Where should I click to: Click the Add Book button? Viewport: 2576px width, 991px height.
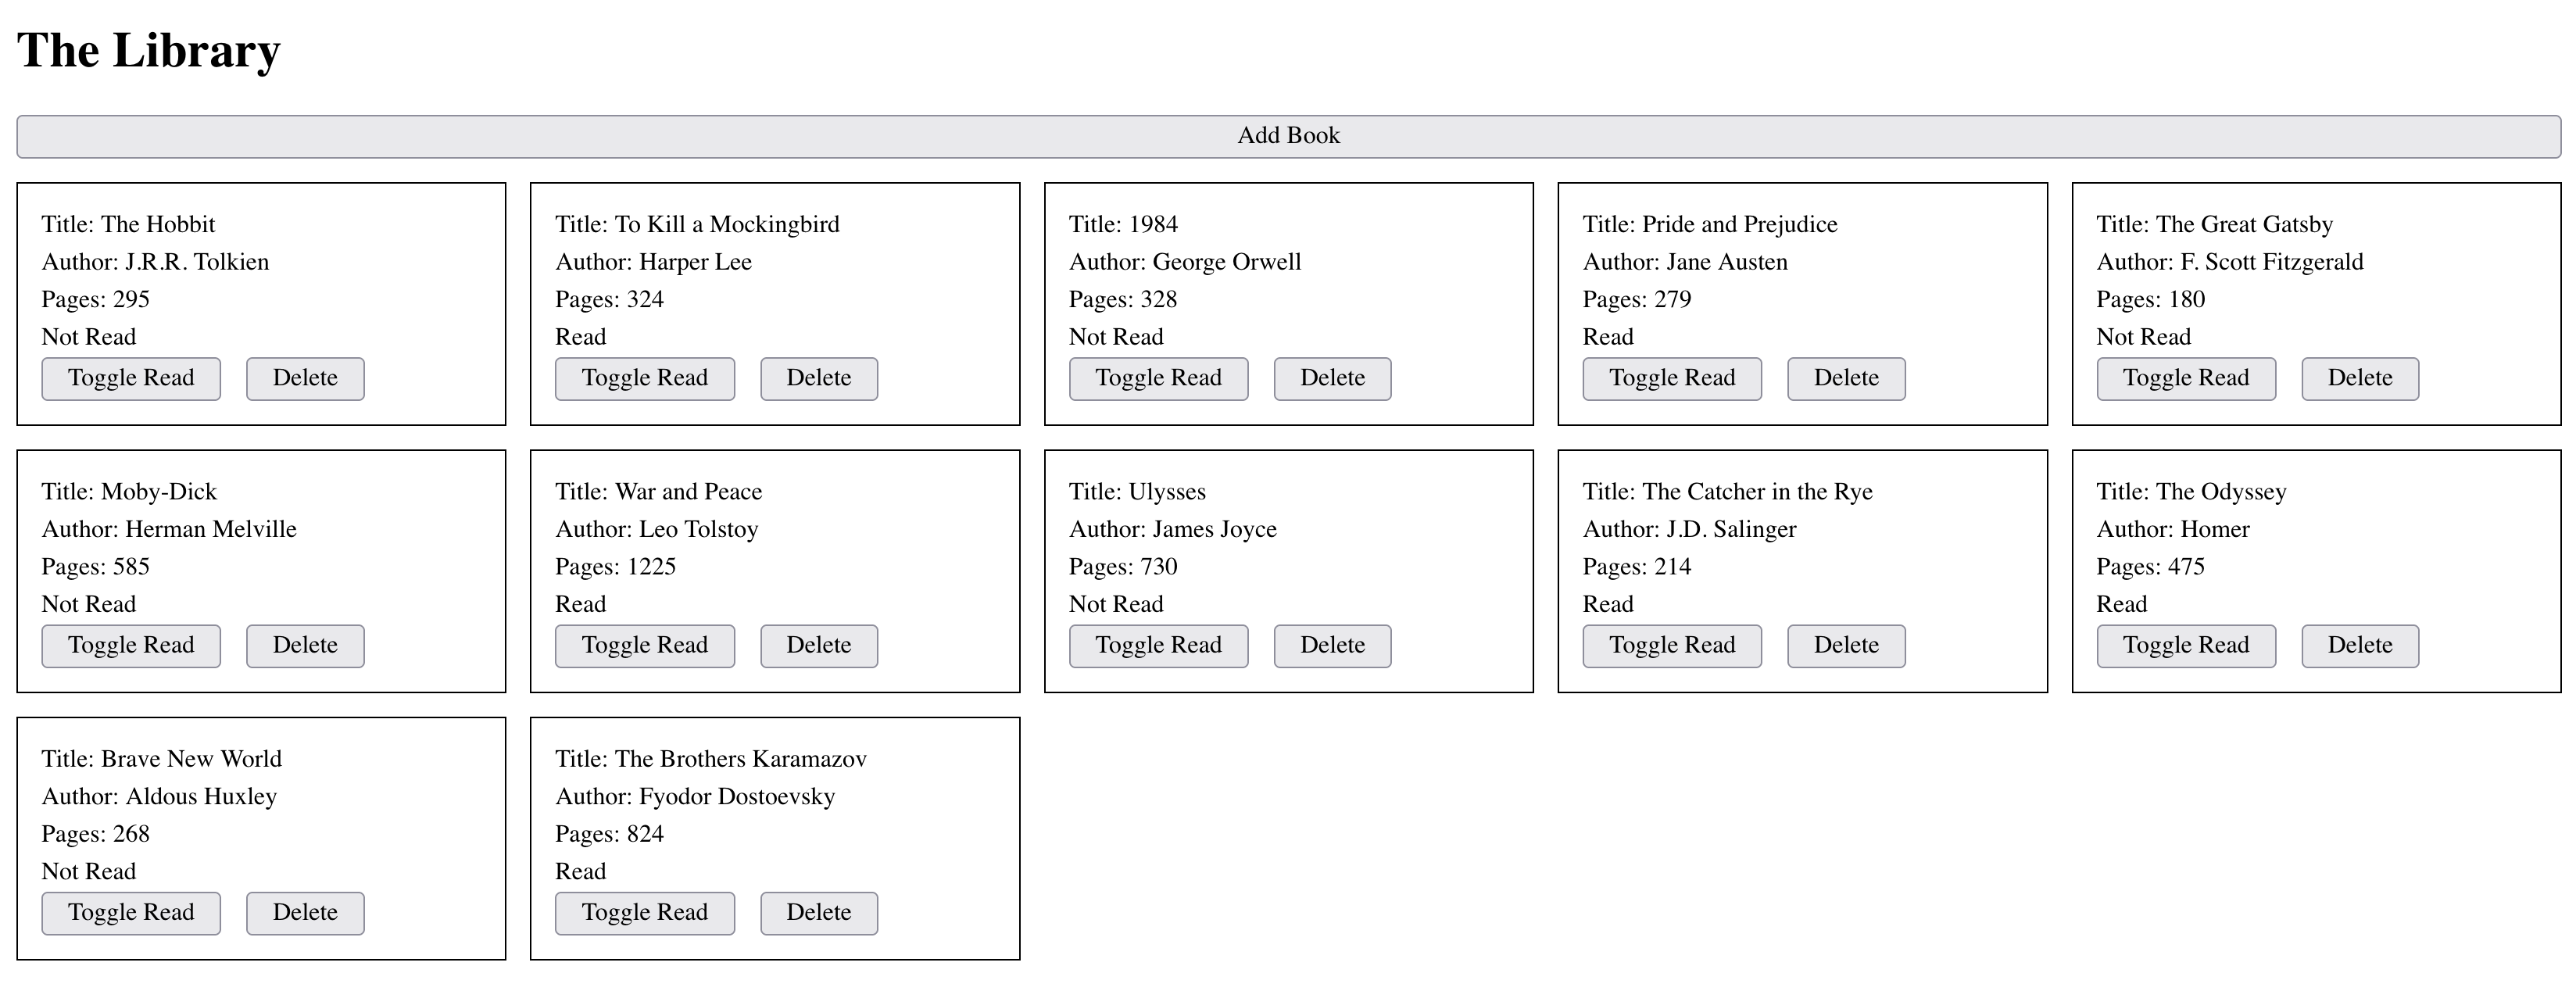coord(1288,136)
